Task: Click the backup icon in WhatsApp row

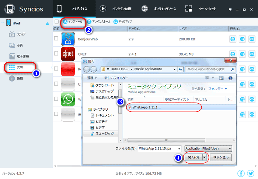Action: click(242, 99)
